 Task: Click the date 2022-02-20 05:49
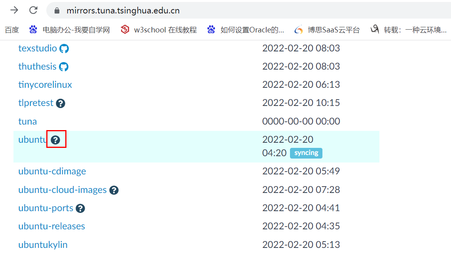301,171
